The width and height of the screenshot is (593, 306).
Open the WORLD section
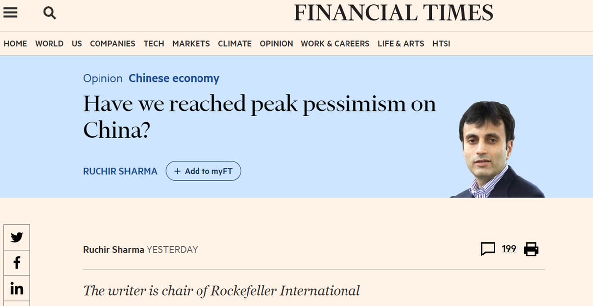[x=49, y=44]
